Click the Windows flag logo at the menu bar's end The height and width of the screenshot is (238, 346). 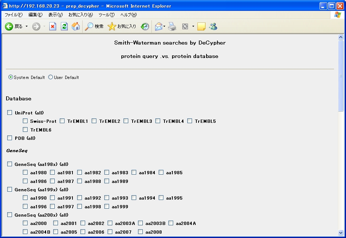(337, 15)
